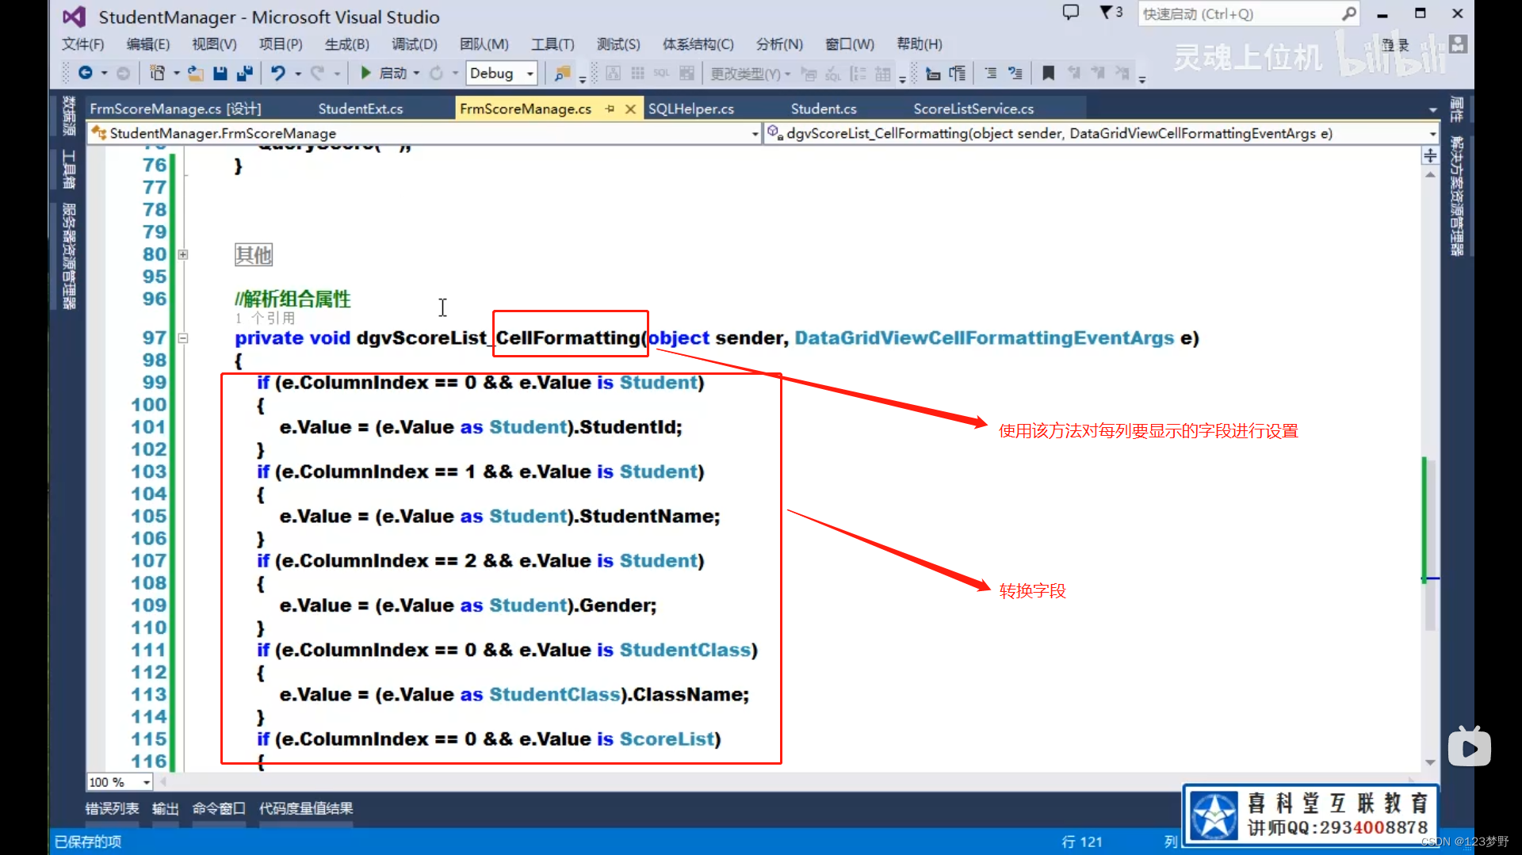Open the 文件(F) menu
Image resolution: width=1522 pixels, height=855 pixels.
pyautogui.click(x=83, y=44)
